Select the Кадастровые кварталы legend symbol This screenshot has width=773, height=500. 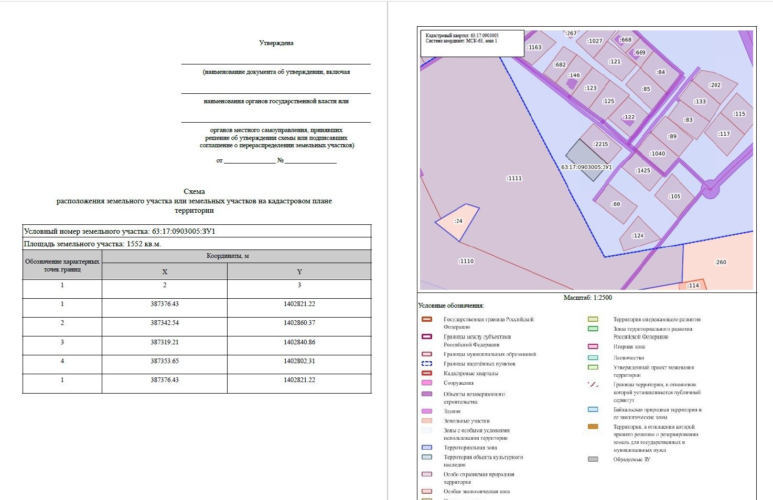click(x=427, y=373)
